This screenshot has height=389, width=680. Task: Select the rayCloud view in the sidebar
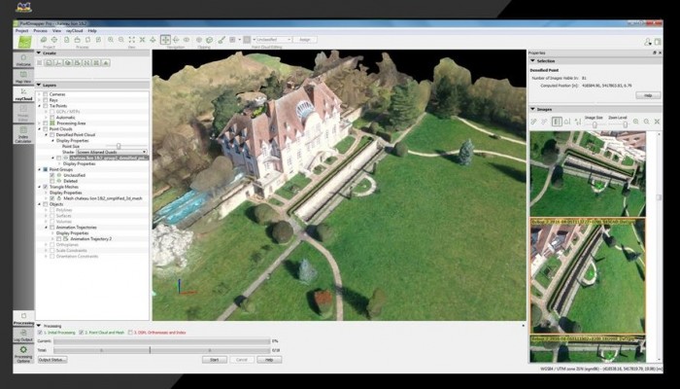pyautogui.click(x=23, y=94)
